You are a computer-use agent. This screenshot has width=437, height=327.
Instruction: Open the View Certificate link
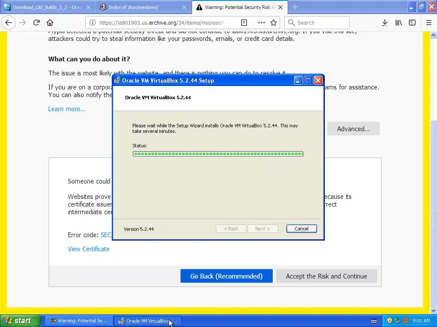(89, 249)
